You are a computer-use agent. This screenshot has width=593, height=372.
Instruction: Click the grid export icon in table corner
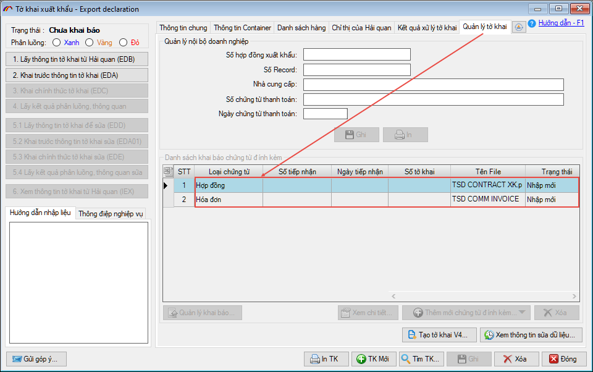click(168, 171)
